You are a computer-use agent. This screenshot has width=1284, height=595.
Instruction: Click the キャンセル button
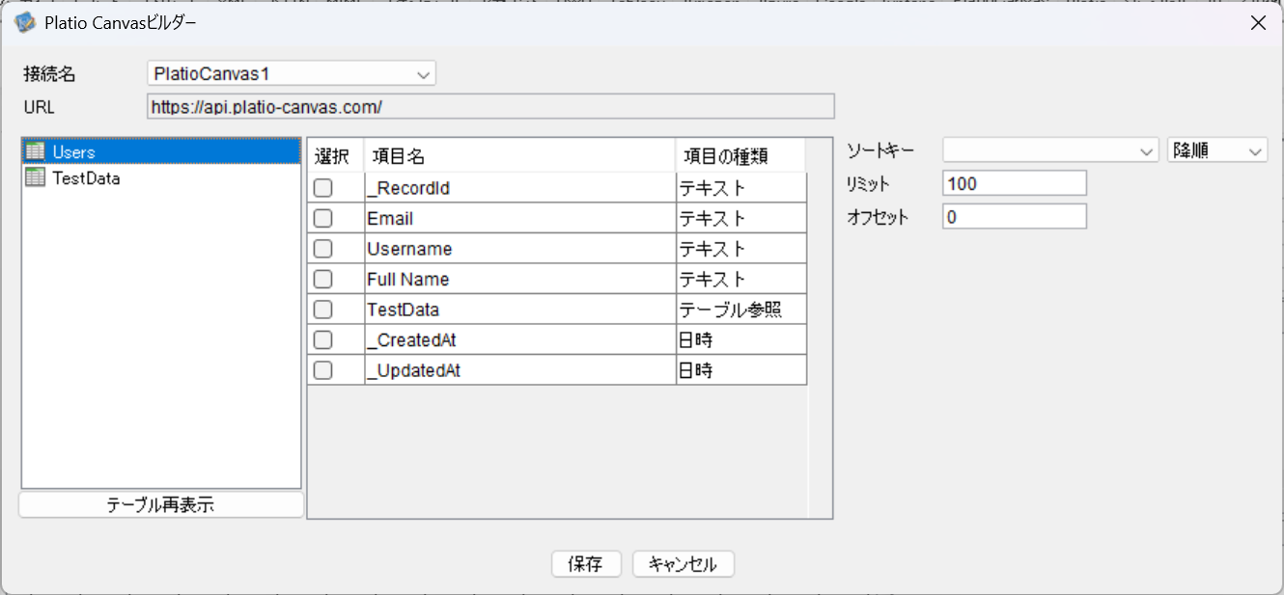(x=683, y=564)
